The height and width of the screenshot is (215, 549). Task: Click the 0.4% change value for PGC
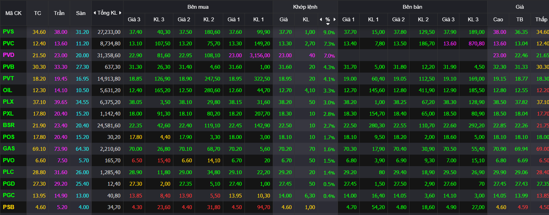point(329,196)
